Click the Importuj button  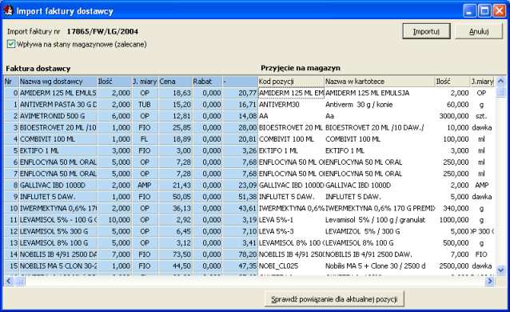pyautogui.click(x=426, y=31)
